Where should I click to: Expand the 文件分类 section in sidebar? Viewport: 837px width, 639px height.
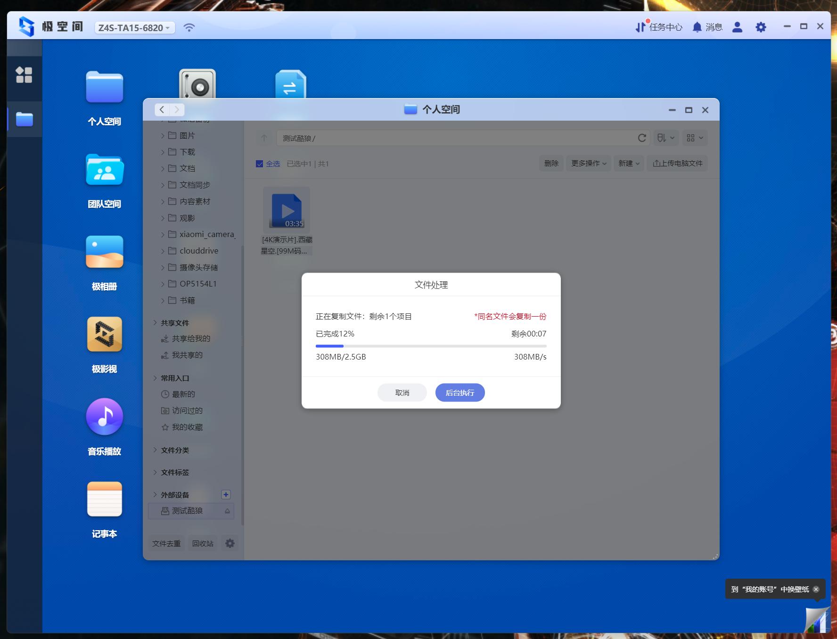155,450
